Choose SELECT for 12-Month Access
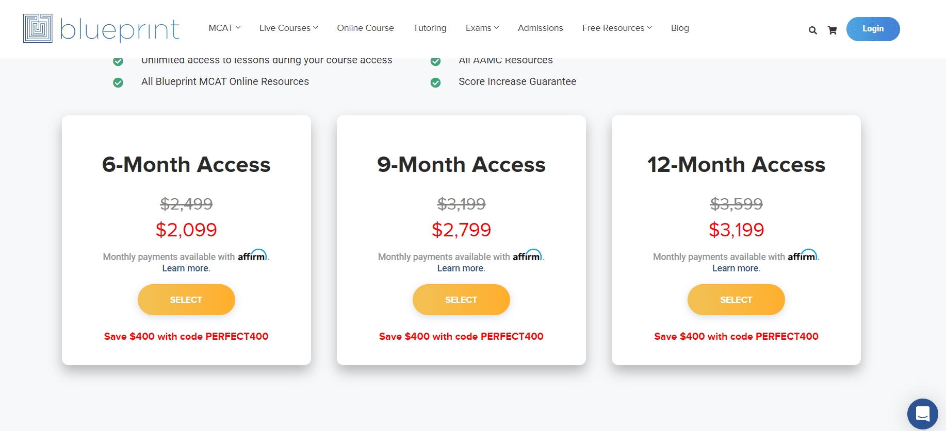The height and width of the screenshot is (431, 946). (736, 300)
